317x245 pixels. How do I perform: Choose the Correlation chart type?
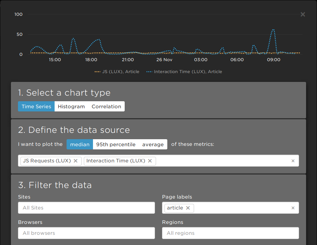[x=106, y=107]
